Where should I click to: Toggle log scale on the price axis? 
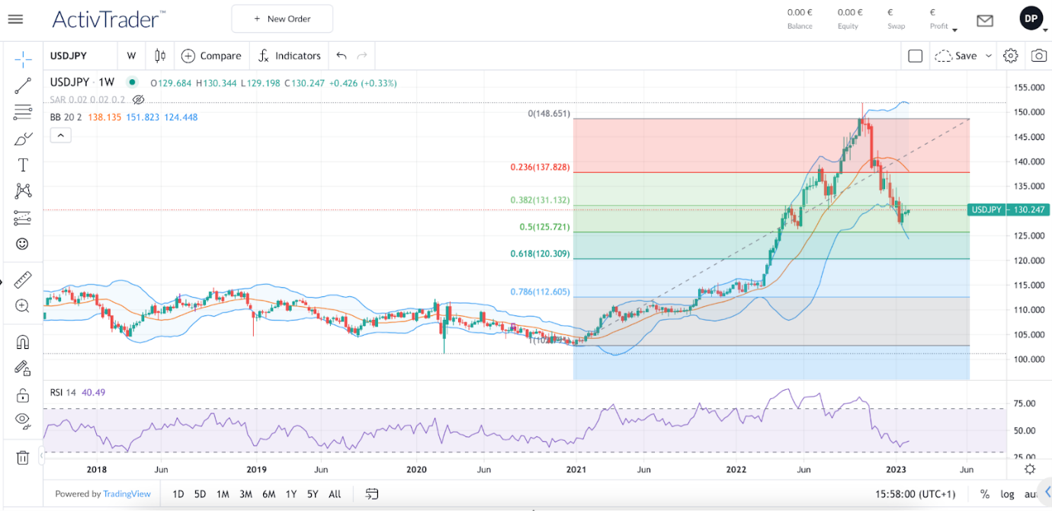[x=1006, y=493]
